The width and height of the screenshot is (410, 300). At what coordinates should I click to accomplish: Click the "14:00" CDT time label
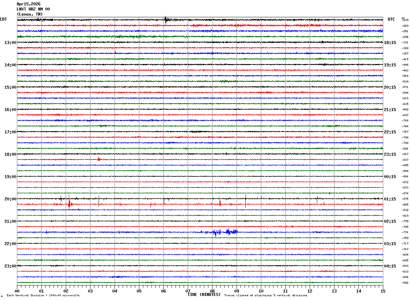(11, 65)
